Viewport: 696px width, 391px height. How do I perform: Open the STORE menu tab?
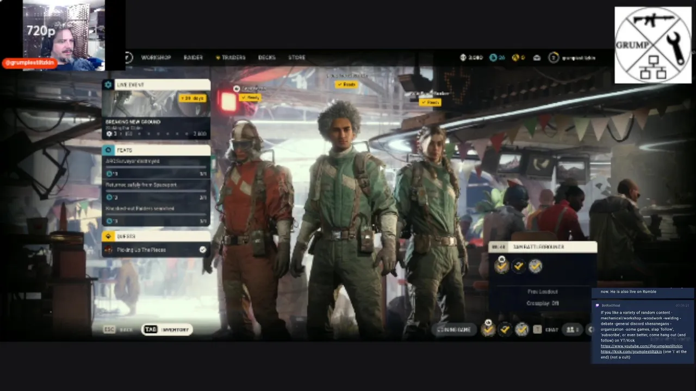[x=296, y=57]
